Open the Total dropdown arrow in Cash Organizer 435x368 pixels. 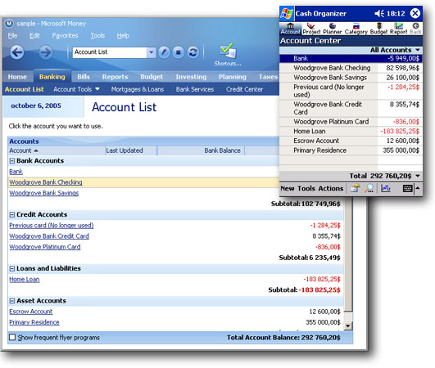pyautogui.click(x=418, y=176)
